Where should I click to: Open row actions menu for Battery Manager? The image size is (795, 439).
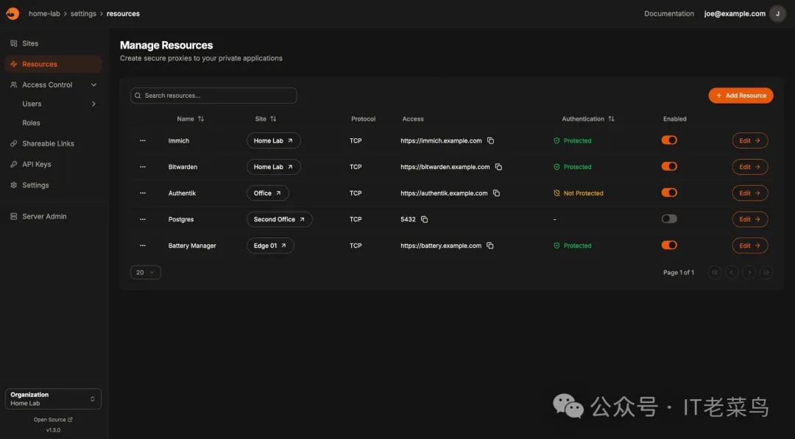click(143, 246)
